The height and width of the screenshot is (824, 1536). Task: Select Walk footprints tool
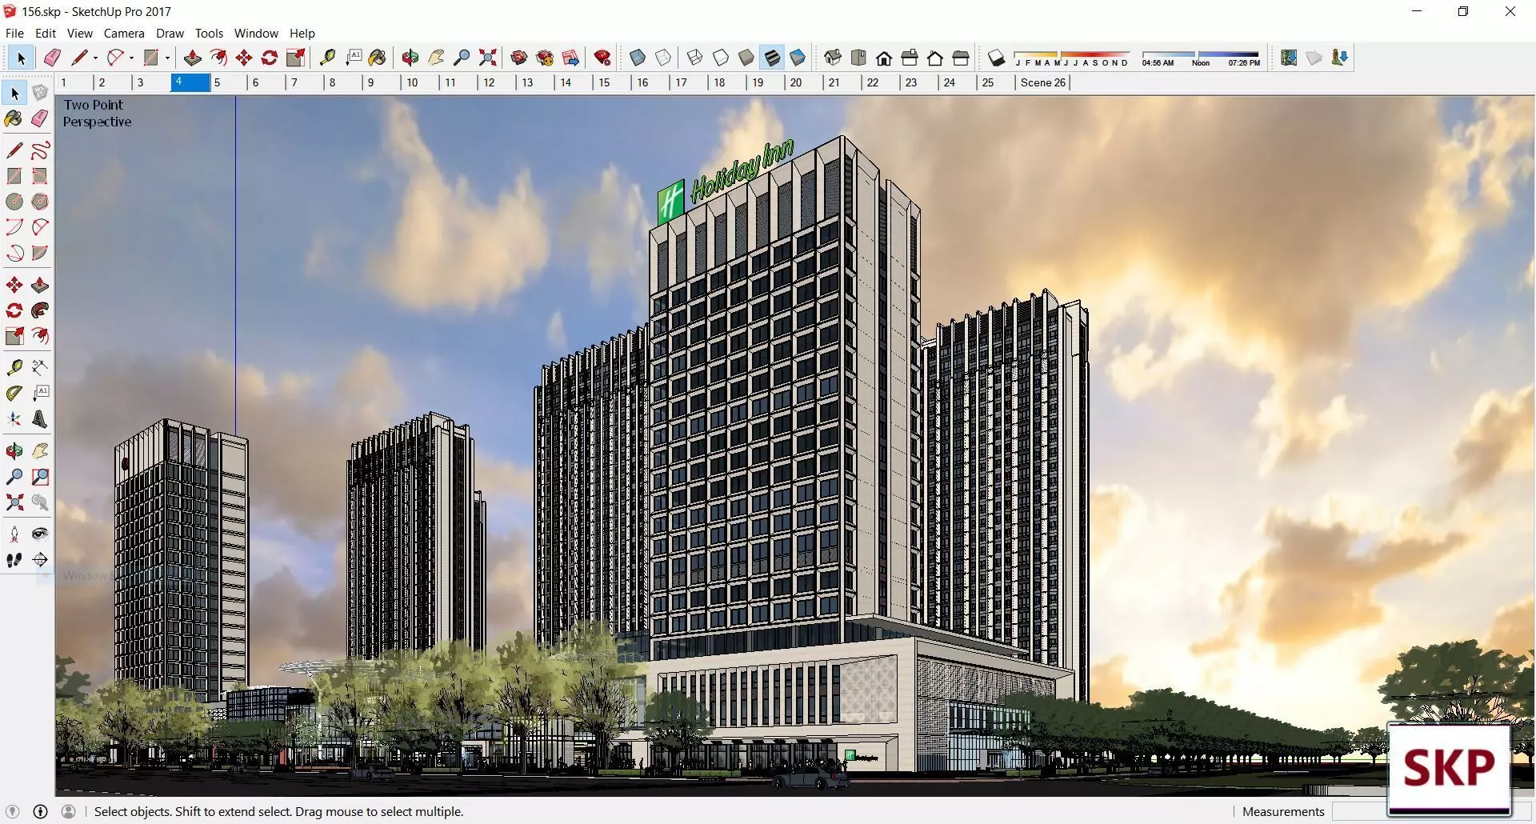pyautogui.click(x=14, y=560)
